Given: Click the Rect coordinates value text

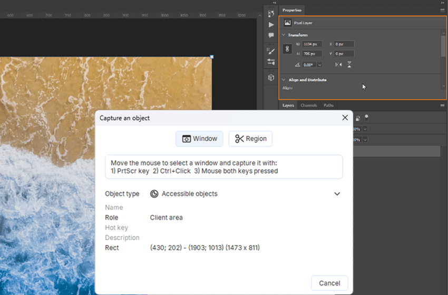Looking at the screenshot, I should coord(205,248).
